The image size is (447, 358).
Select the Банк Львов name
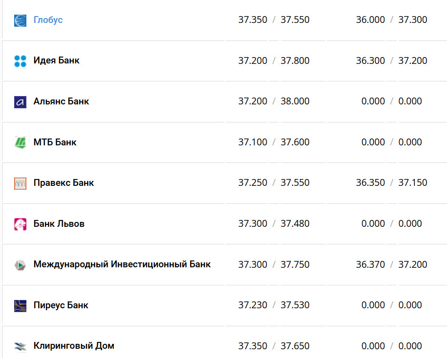(x=59, y=224)
